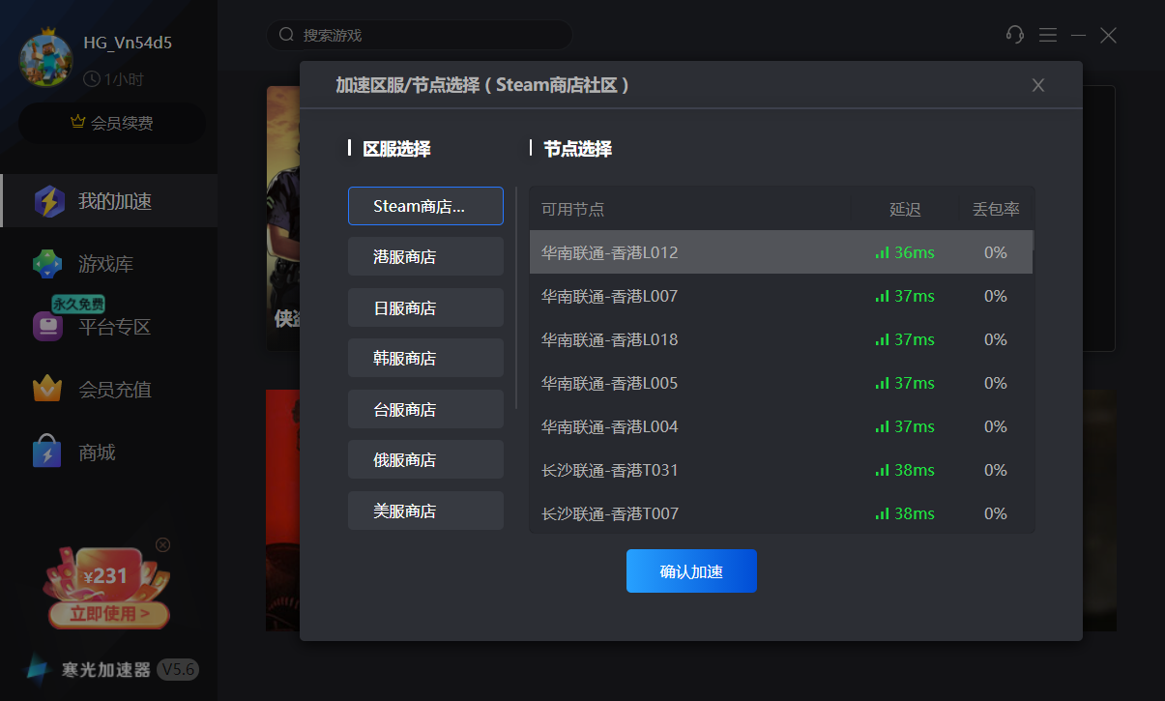1165x701 pixels.
Task: Select 台服商店 region
Action: [x=425, y=409]
